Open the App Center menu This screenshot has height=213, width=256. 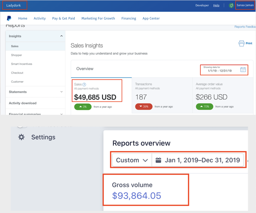pyautogui.click(x=151, y=19)
